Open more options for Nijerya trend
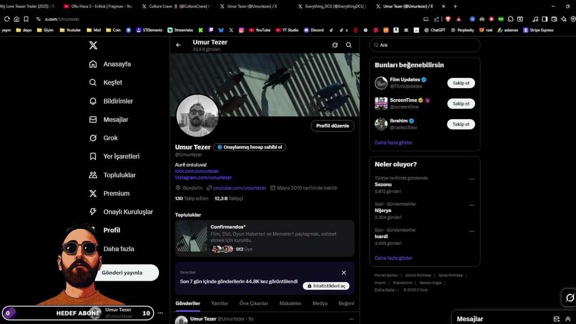576x324 pixels. 472,205
